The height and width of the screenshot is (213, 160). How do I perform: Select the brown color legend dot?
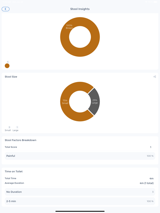[x=7, y=66]
